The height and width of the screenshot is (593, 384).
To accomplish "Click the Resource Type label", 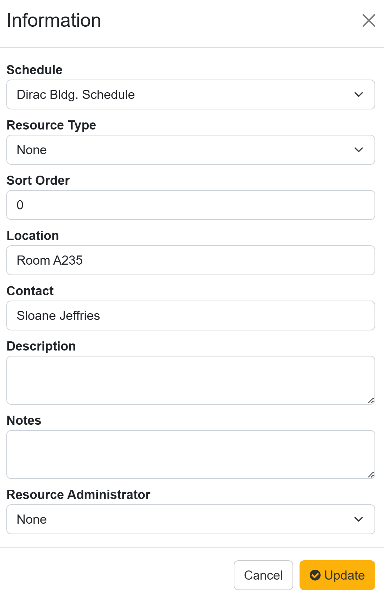I will tap(51, 125).
